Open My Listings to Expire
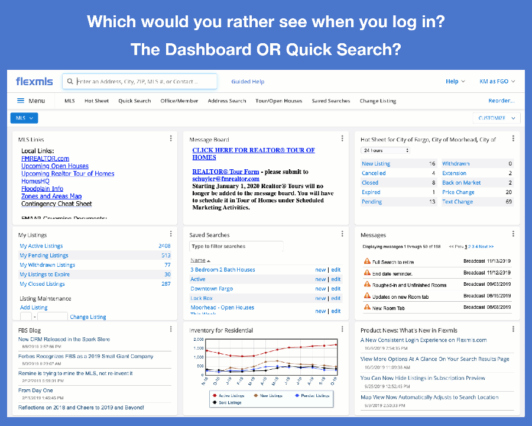Screen dimensions: 532x426 pos(44,274)
